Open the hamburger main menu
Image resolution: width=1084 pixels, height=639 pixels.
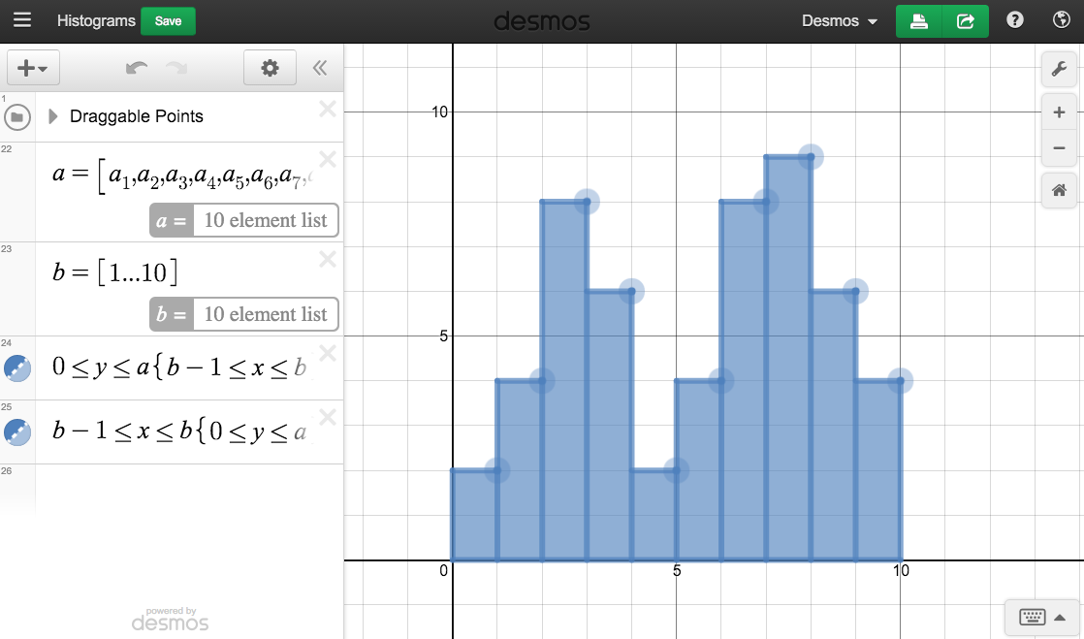coord(21,20)
